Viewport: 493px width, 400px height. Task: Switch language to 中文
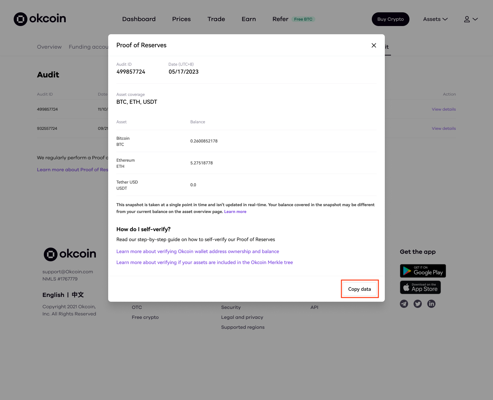pos(78,295)
